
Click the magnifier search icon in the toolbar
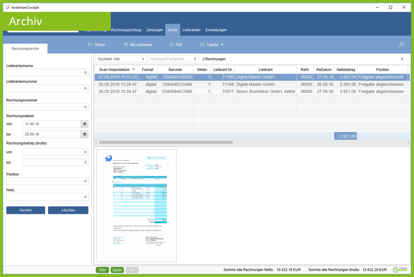tap(402, 45)
